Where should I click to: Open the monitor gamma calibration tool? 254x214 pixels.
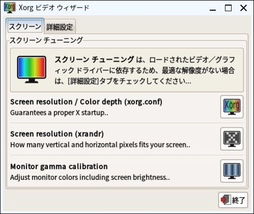click(x=232, y=171)
